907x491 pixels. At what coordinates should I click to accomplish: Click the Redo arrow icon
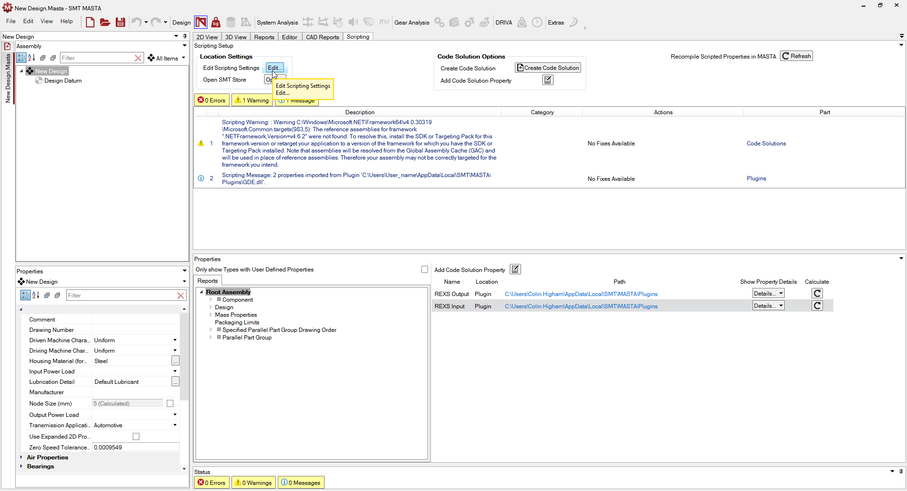click(156, 22)
